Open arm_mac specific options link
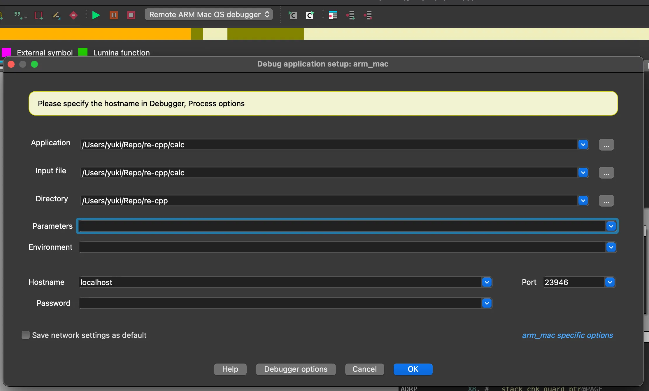The image size is (649, 391). tap(567, 335)
